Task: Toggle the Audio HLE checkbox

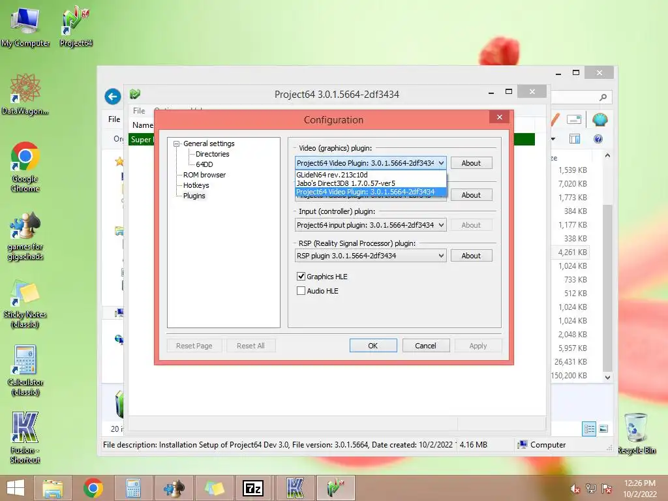Action: point(301,290)
